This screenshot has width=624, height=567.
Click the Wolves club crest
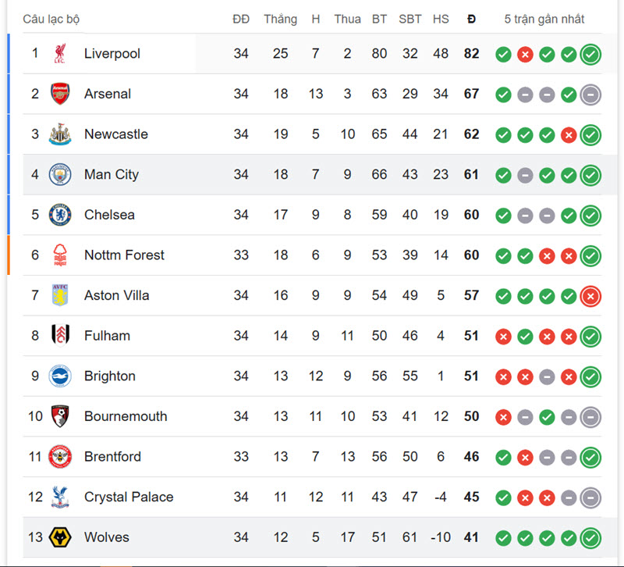(x=60, y=537)
